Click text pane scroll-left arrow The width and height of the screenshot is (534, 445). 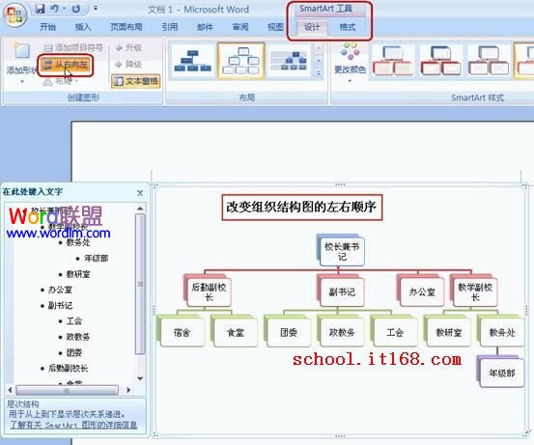[x=10, y=390]
